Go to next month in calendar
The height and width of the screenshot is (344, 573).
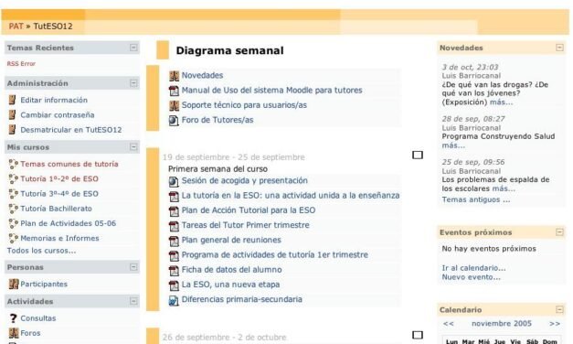555,324
